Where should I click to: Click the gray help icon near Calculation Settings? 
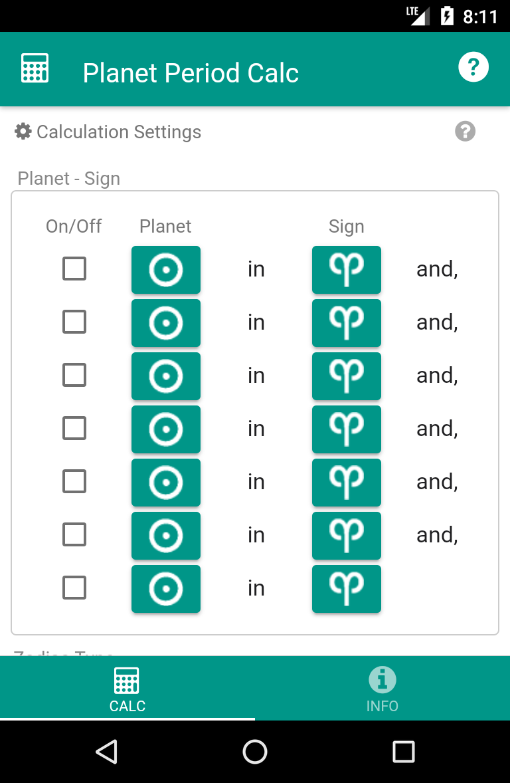(x=465, y=131)
